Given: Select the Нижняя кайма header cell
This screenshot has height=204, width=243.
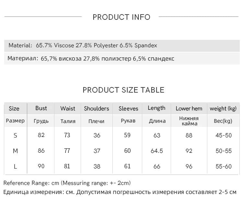Looking at the screenshot, I should coord(189,121).
